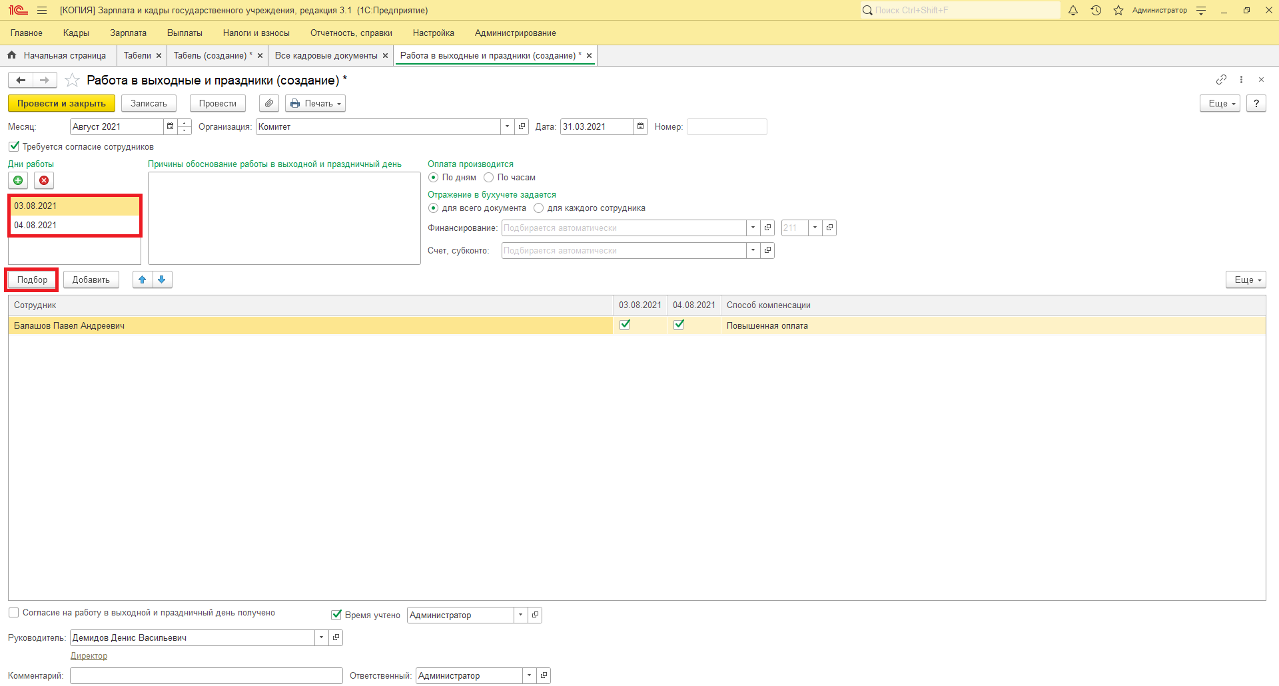Open the Организация record with open button
The width and height of the screenshot is (1279, 686).
coord(522,126)
